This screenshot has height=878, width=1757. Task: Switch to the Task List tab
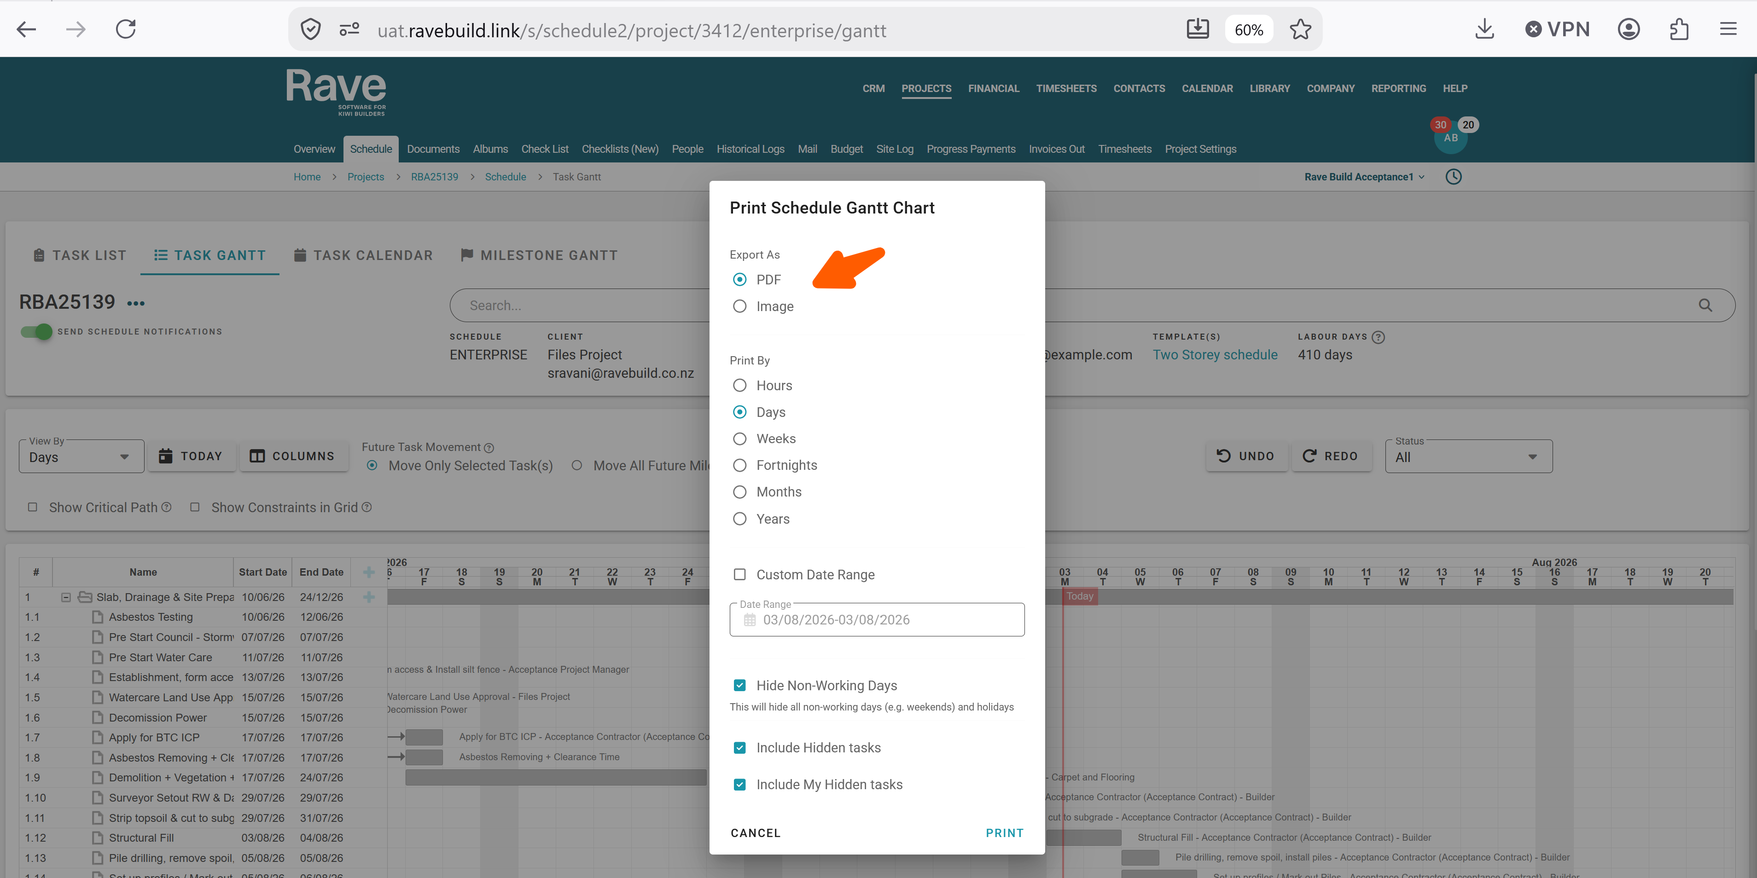[80, 255]
